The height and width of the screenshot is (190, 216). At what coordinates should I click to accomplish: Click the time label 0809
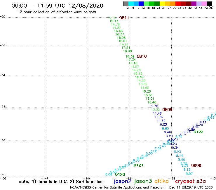click(167, 110)
